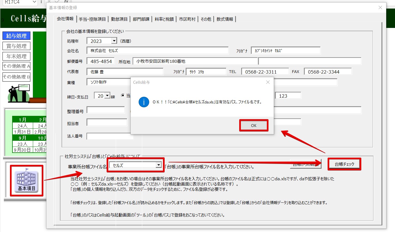Viewport: 395px width, 232px height.
Task: Expand the R17C4 name box dropdown
Action: point(35,2)
